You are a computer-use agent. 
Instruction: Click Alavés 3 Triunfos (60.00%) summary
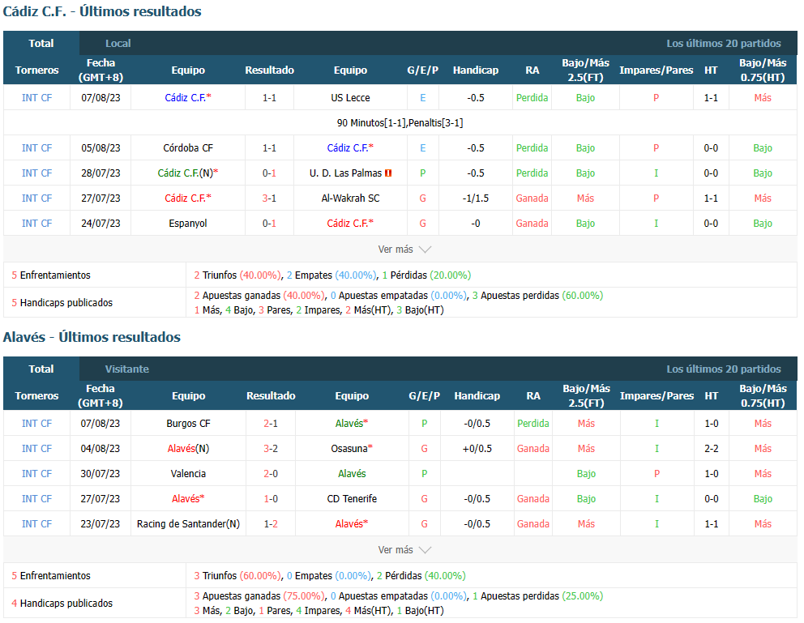coord(237,575)
